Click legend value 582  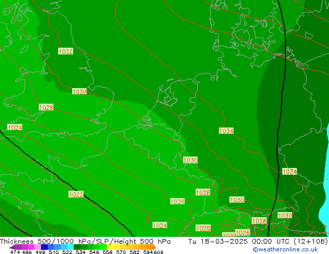pyautogui.click(x=134, y=252)
